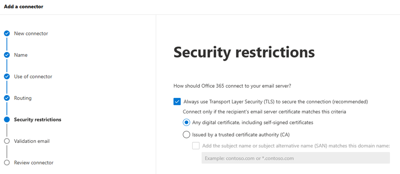
Task: Check the subject name or SAN checkbox
Action: (196, 146)
